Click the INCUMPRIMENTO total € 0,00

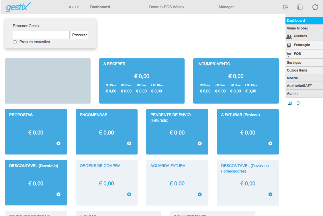236,76
